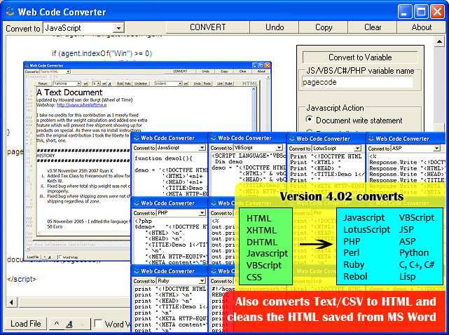The width and height of the screenshot is (449, 335).
Task: Click the 'A Text Document' heading
Action: (x=69, y=93)
